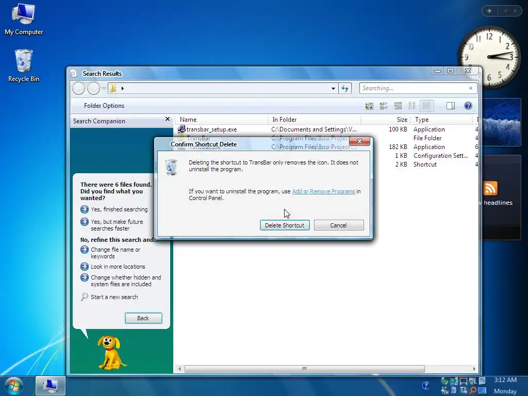Click Delete Shortcut in the confirm dialog
This screenshot has width=528, height=396.
pyautogui.click(x=285, y=225)
